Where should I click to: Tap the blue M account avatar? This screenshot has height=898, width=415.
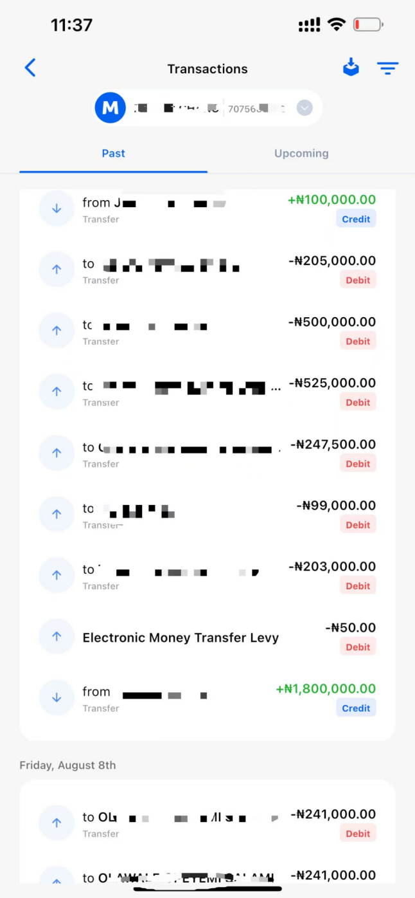tap(110, 108)
